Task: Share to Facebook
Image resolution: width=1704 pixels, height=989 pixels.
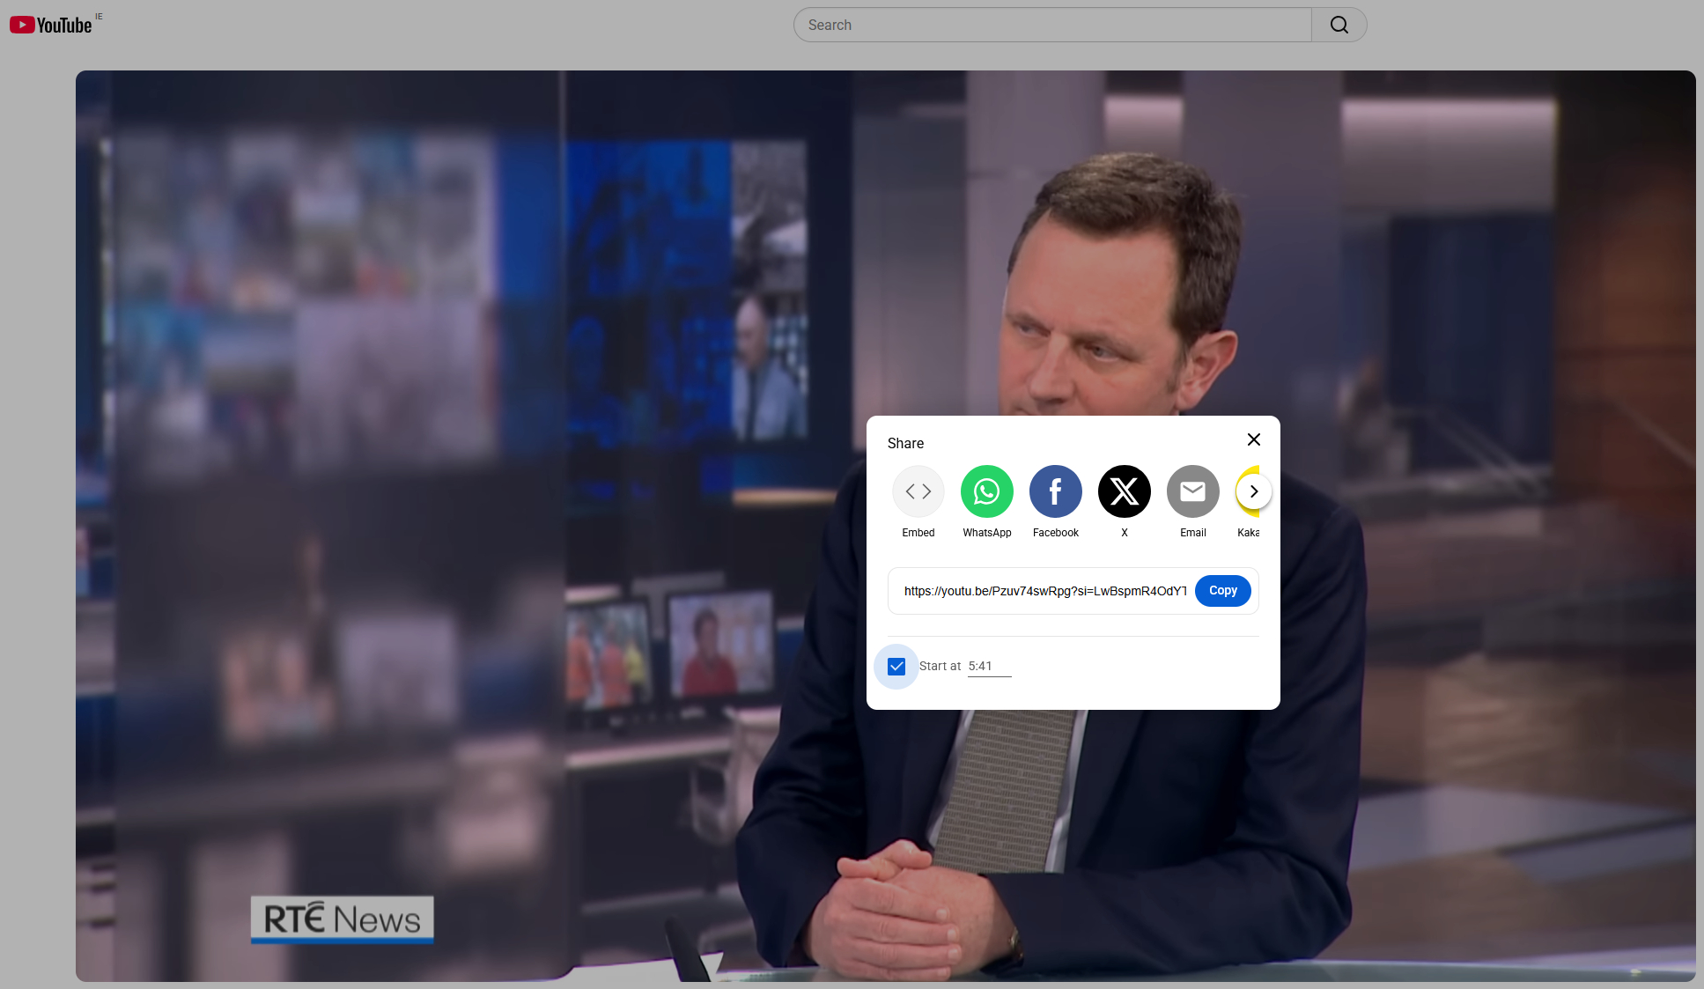Action: (1055, 491)
